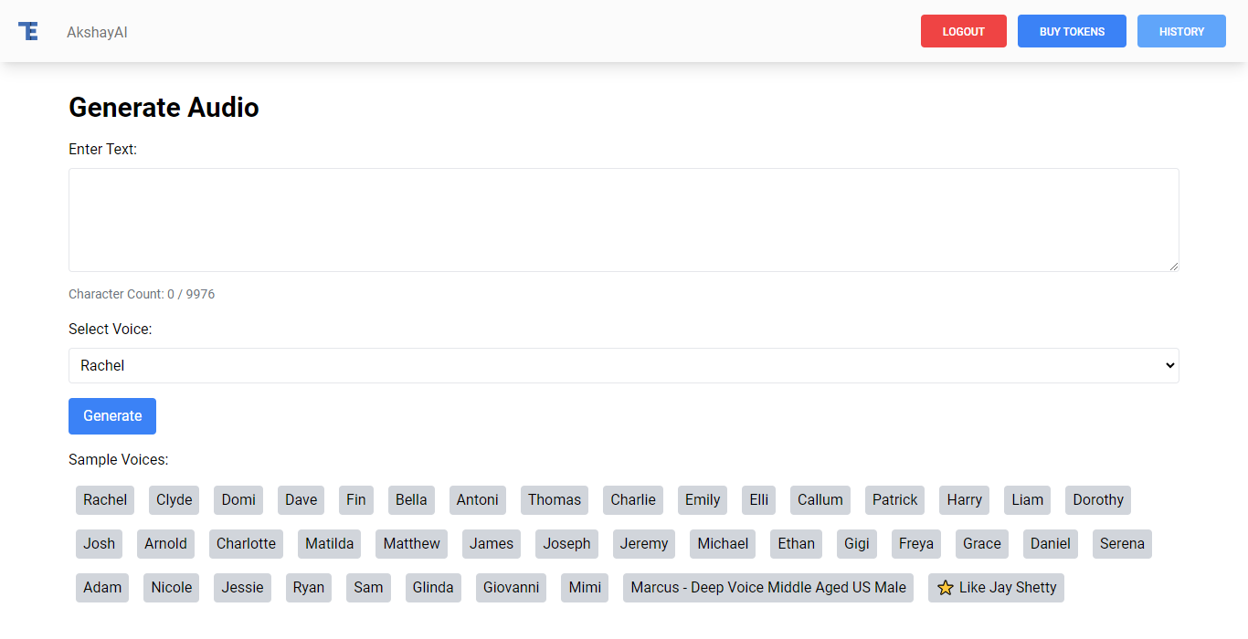This screenshot has width=1248, height=639.
Task: Select the Dorothy sample voice
Action: coord(1097,500)
